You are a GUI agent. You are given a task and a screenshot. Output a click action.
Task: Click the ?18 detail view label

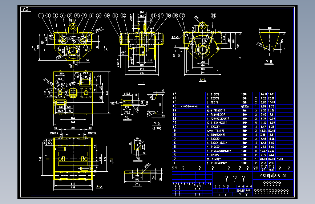click(x=269, y=62)
